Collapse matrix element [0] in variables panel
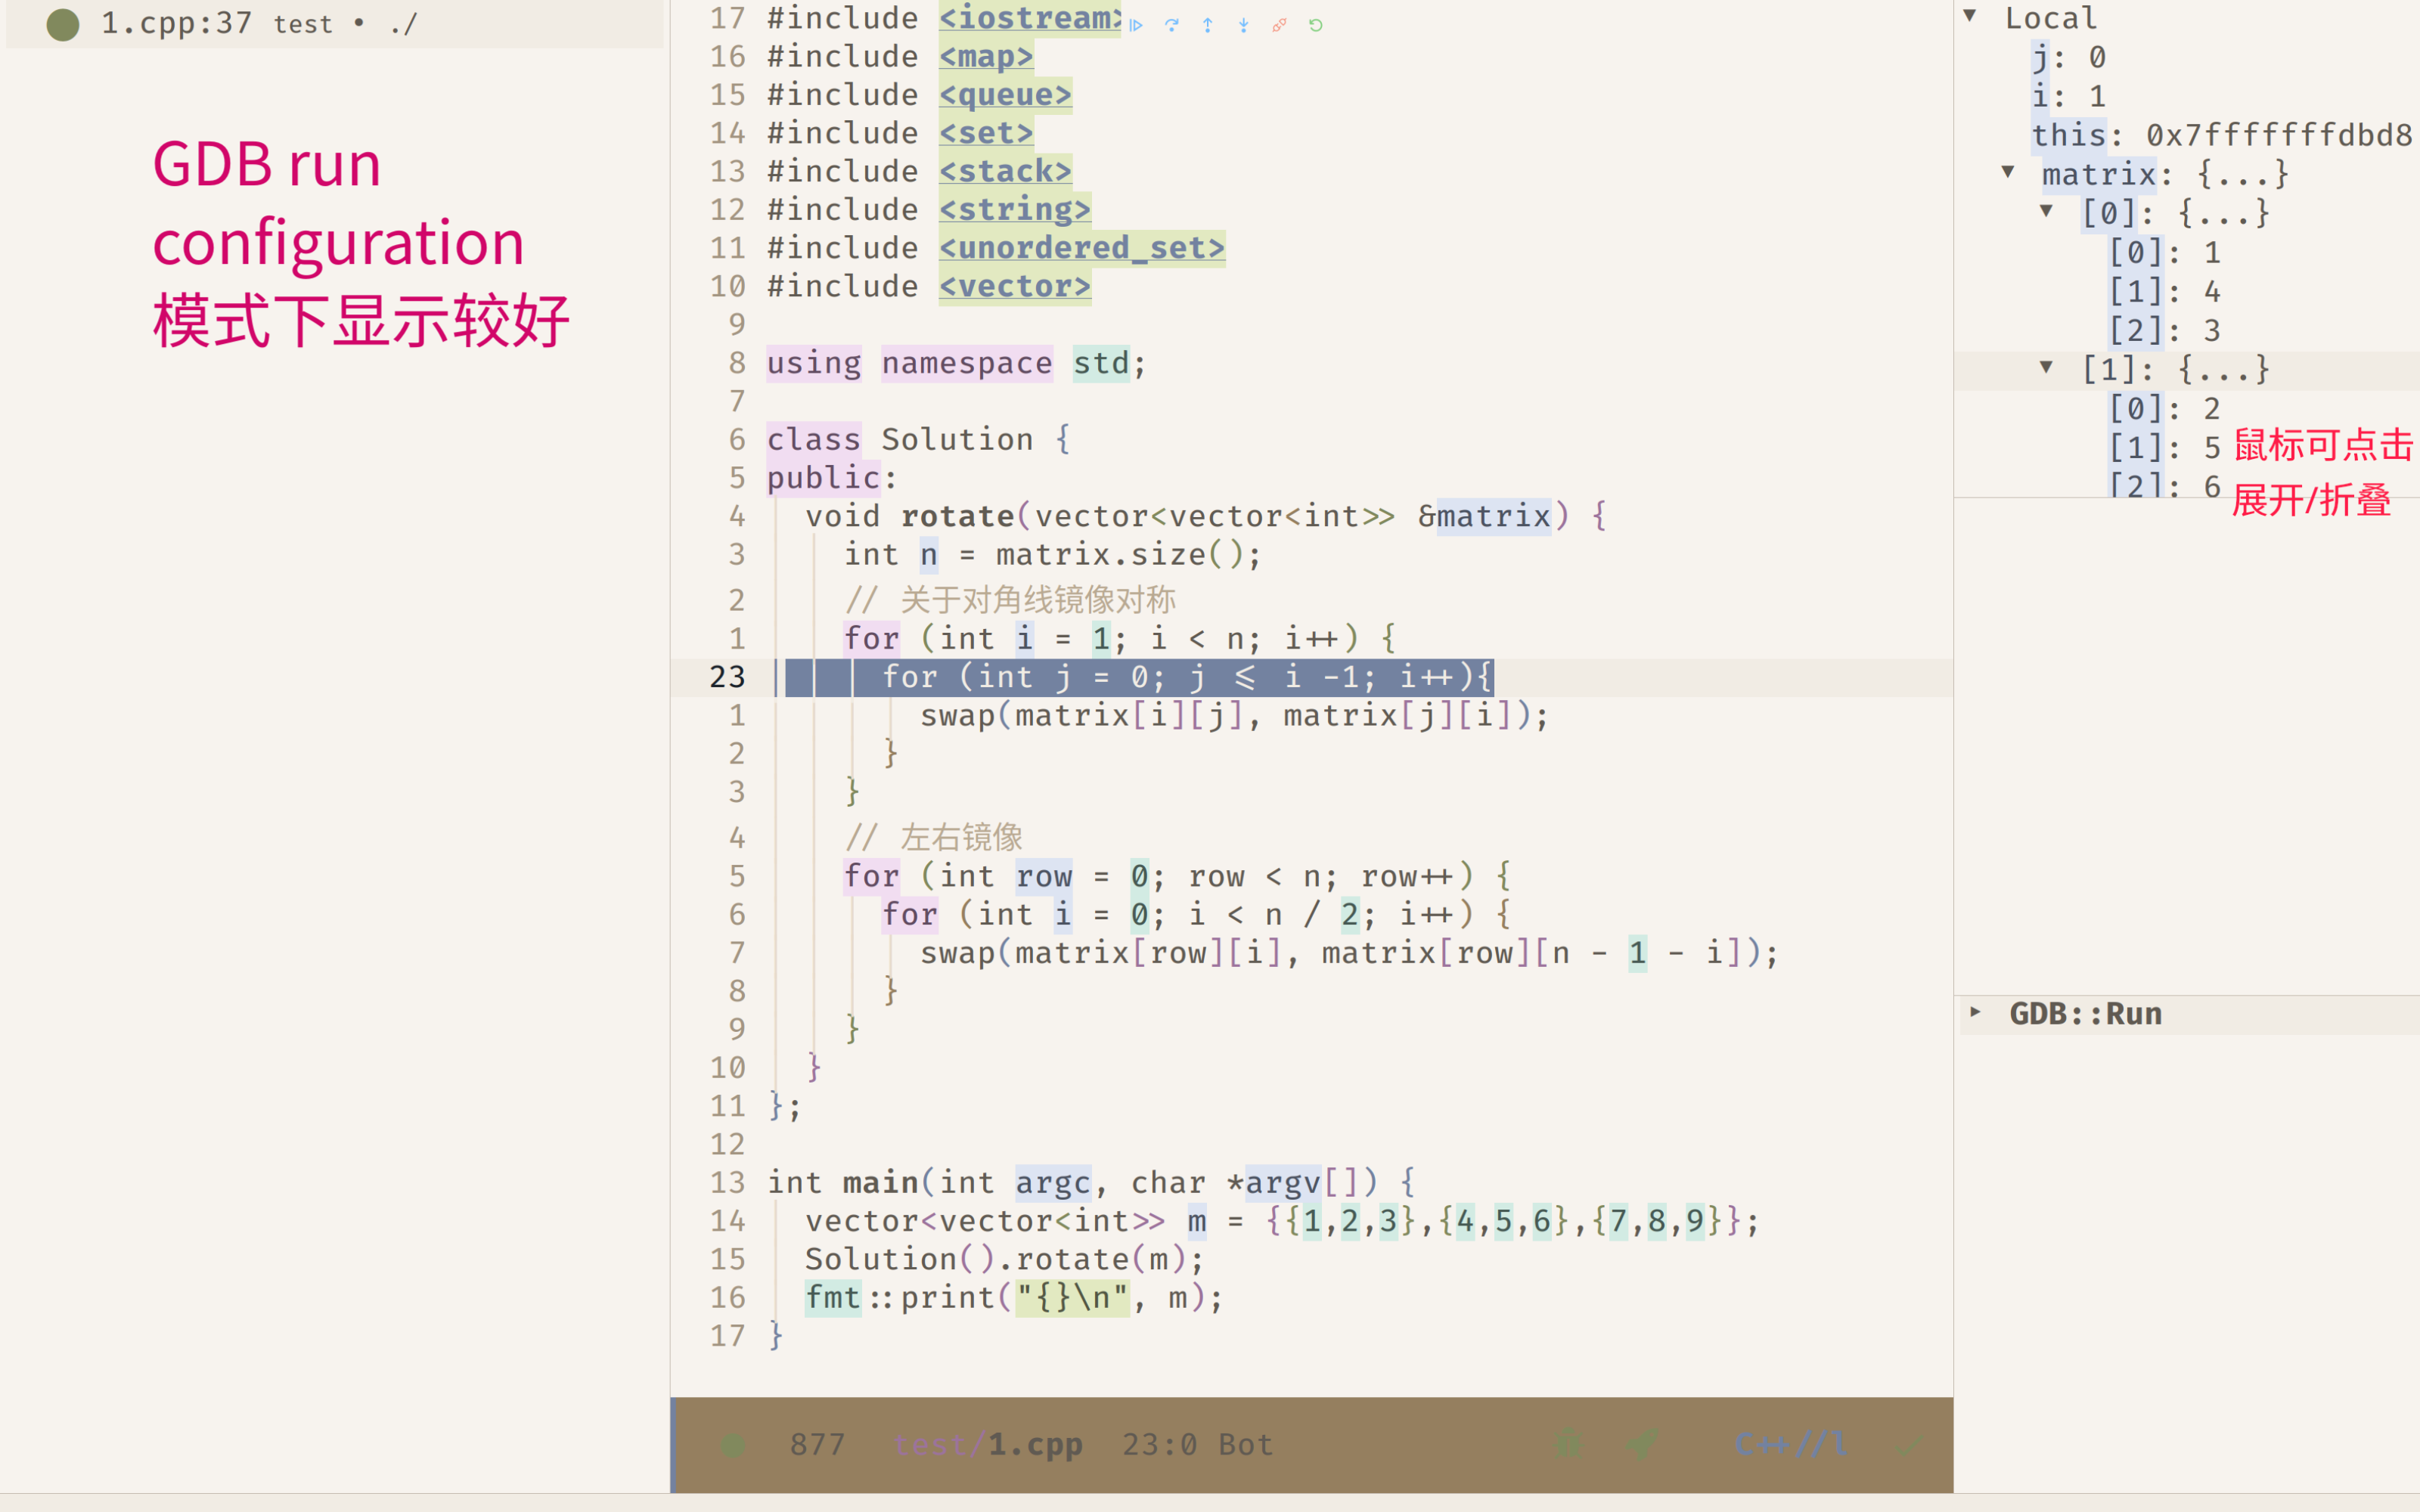Screen dimensions: 2420x1512 (2048, 211)
